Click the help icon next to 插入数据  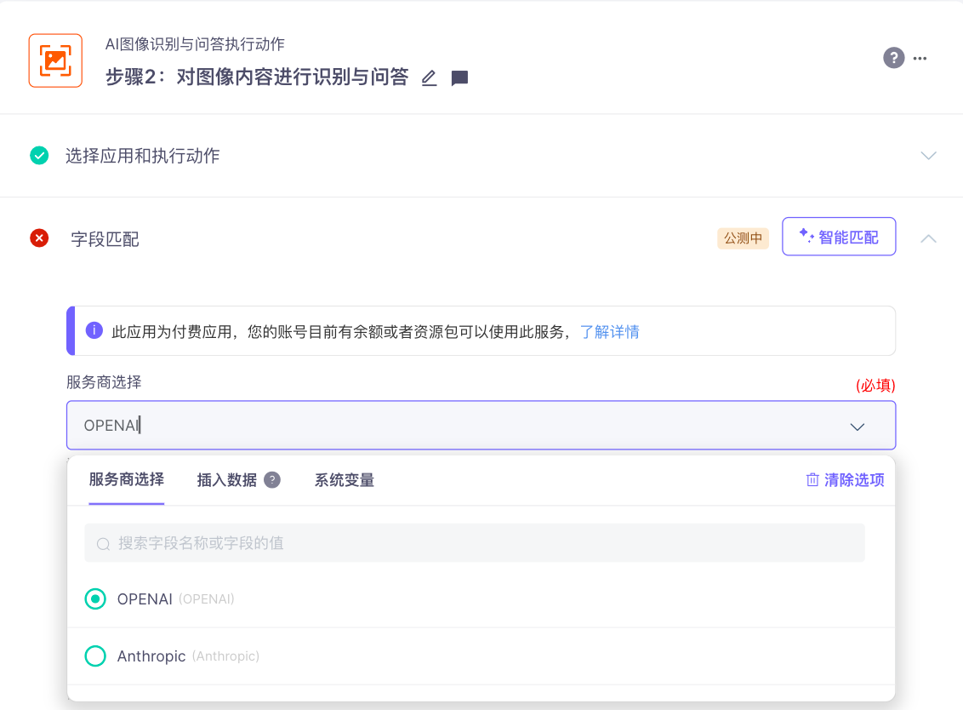point(272,480)
